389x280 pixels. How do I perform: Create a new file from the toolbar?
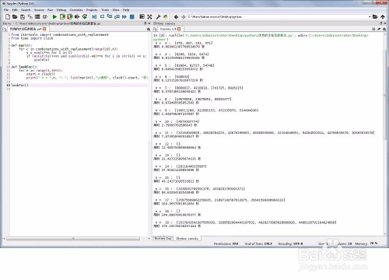coord(8,17)
